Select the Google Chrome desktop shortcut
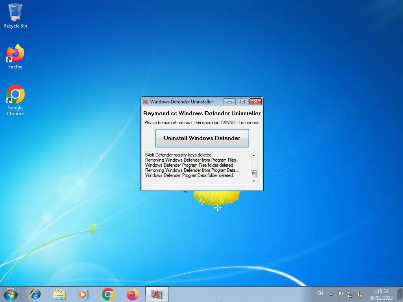Screen dimensions: 403x302 [15, 100]
